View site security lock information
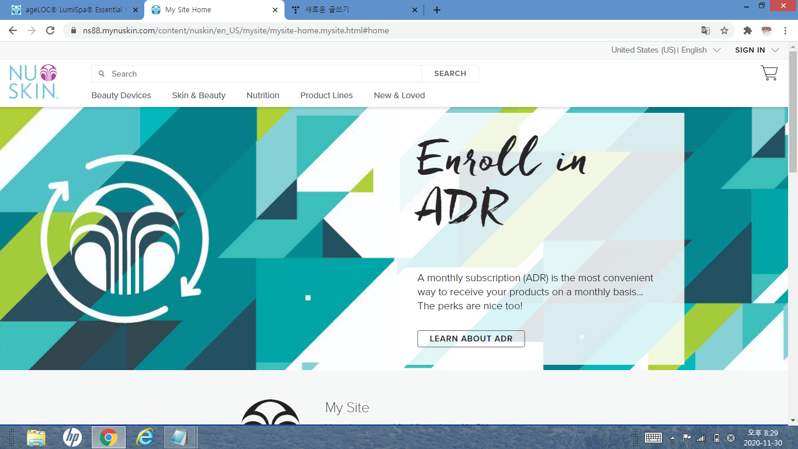The width and height of the screenshot is (798, 449). (74, 30)
